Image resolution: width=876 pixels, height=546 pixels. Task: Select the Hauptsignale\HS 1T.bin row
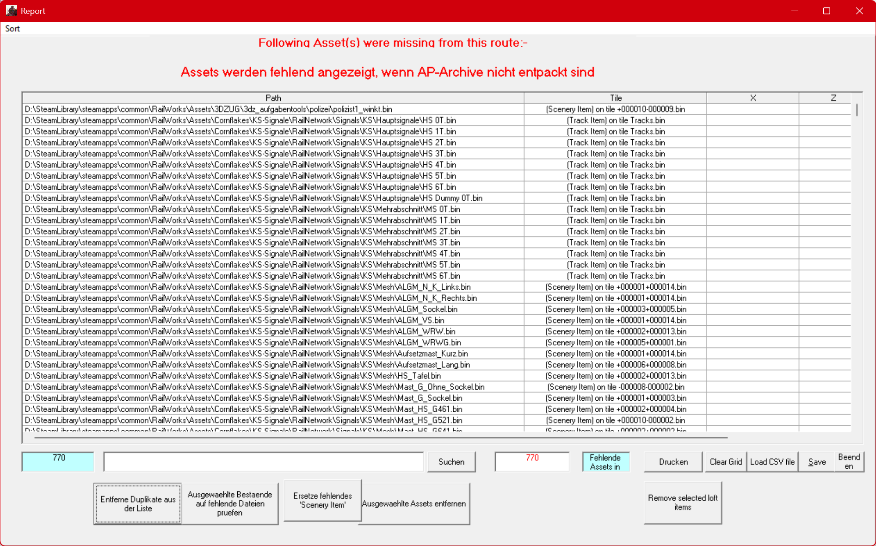(273, 131)
